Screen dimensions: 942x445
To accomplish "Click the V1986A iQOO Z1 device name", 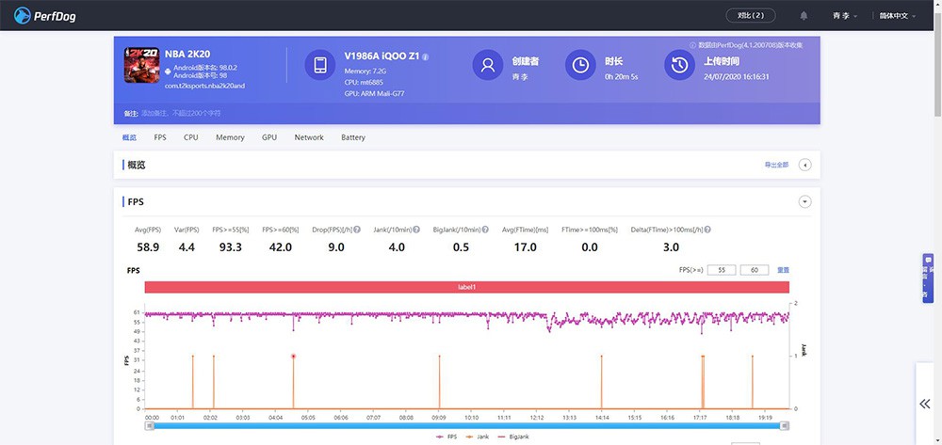I will click(382, 56).
